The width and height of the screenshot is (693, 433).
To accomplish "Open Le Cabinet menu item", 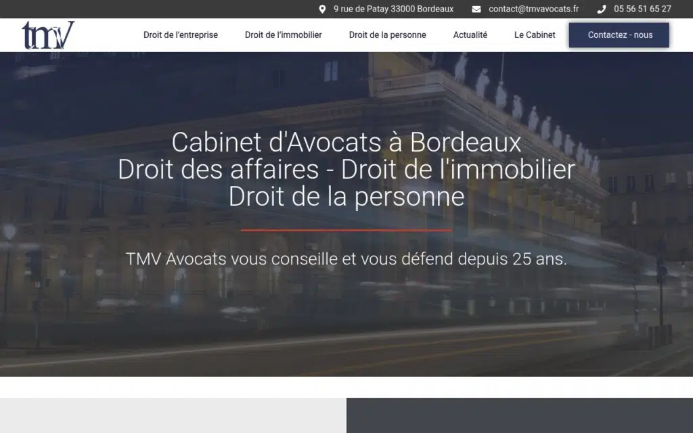I will tap(535, 35).
